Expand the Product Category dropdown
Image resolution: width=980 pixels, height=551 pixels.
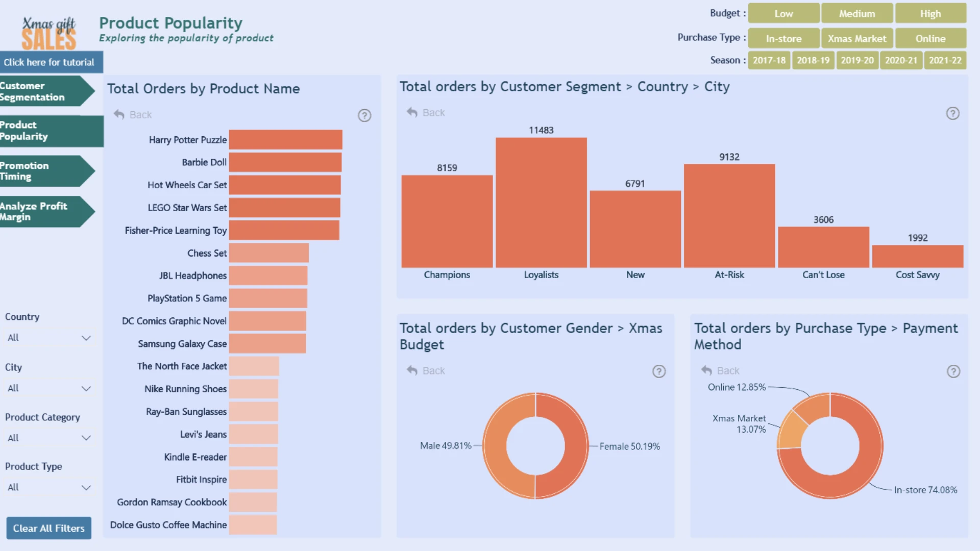click(x=49, y=438)
